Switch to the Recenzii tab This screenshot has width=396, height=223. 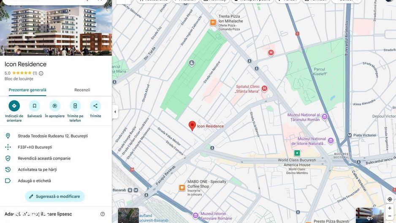click(82, 90)
